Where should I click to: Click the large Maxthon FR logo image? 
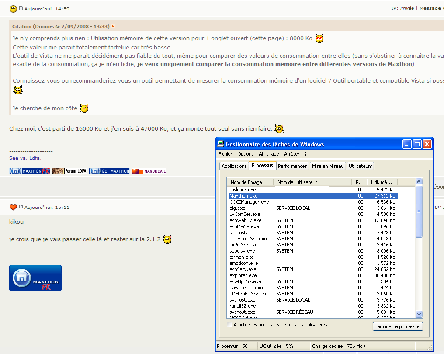click(x=35, y=278)
